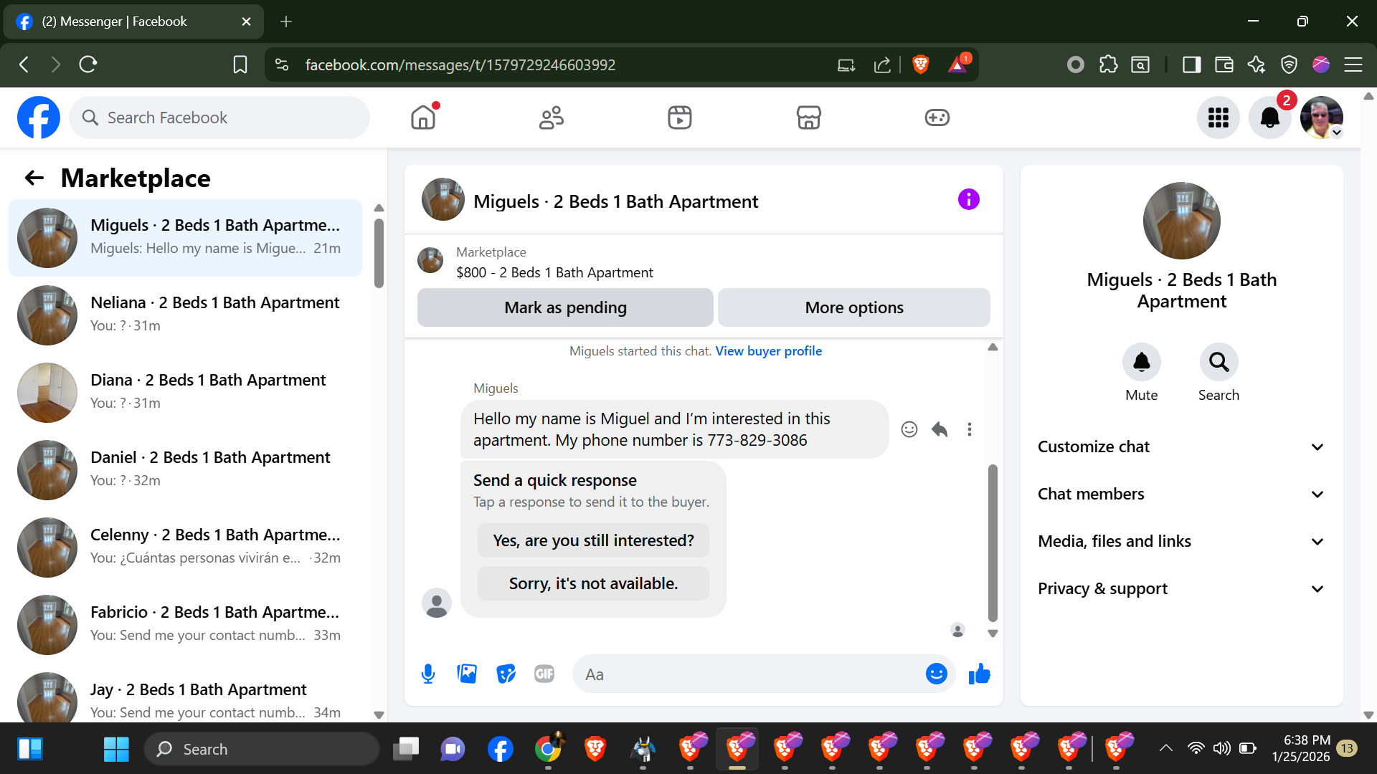Expand the Privacy & support section
This screenshot has height=774, width=1377.
1181,588
